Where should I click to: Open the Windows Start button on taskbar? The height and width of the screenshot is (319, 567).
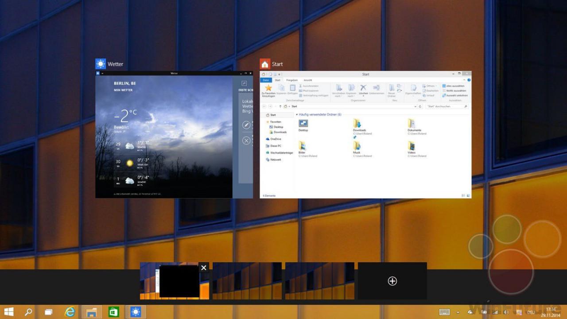click(8, 312)
